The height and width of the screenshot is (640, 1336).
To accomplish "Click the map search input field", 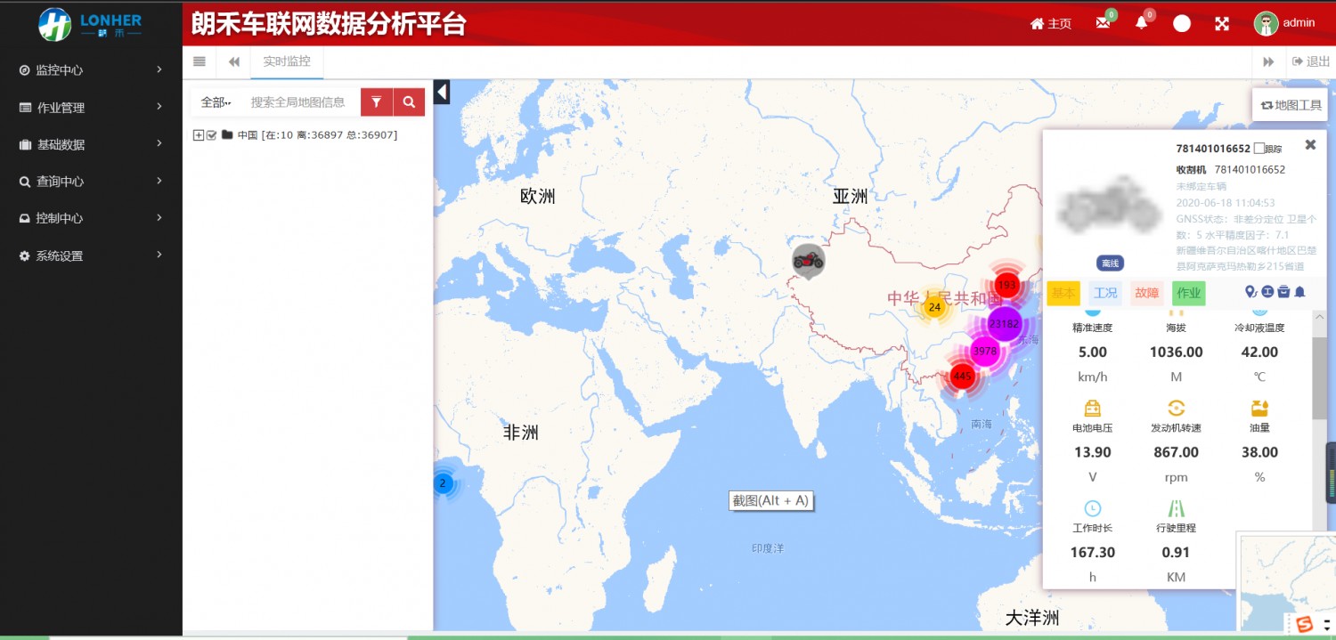I will click(x=298, y=102).
